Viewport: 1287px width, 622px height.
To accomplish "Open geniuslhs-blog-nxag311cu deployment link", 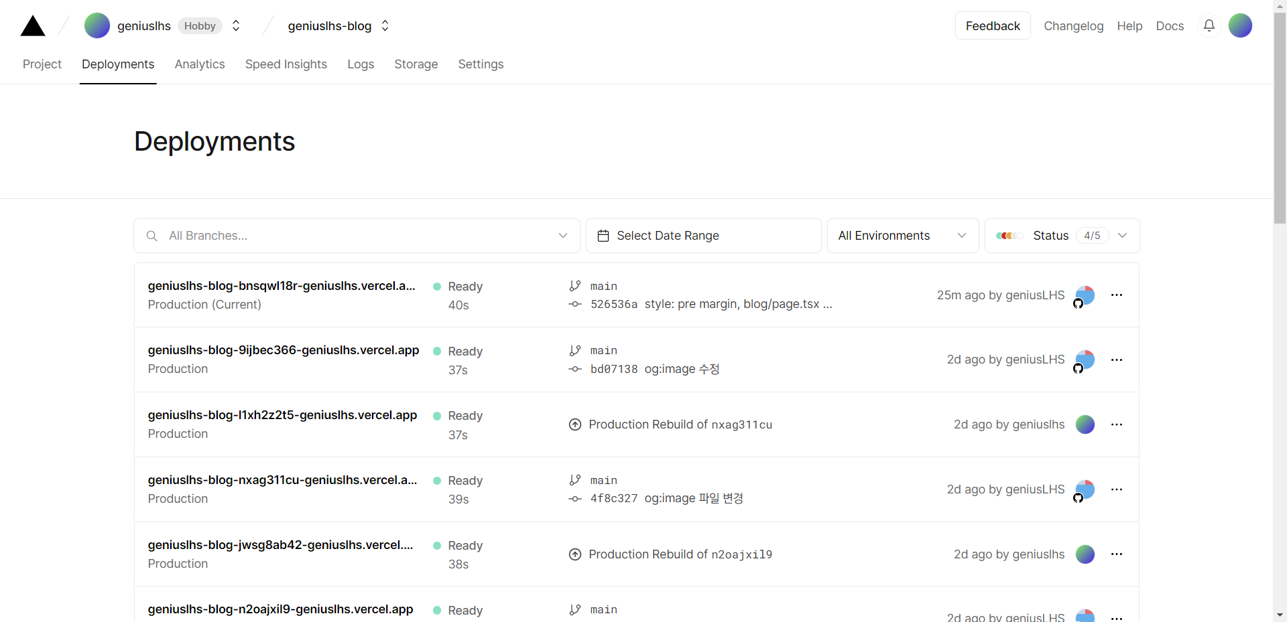I will (282, 480).
